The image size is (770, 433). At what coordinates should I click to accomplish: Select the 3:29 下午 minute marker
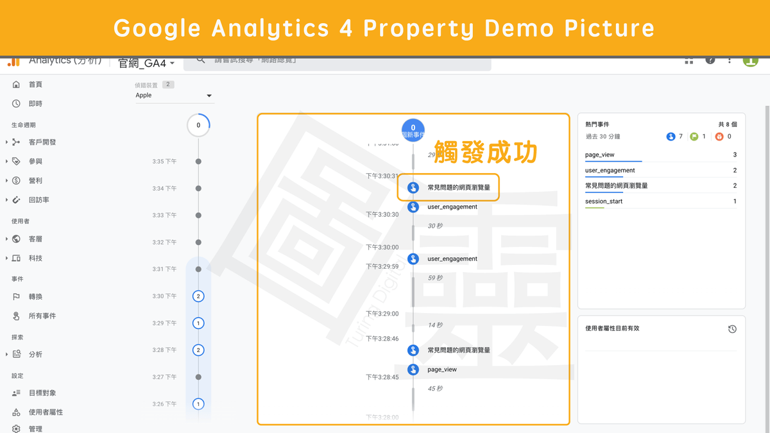(198, 323)
